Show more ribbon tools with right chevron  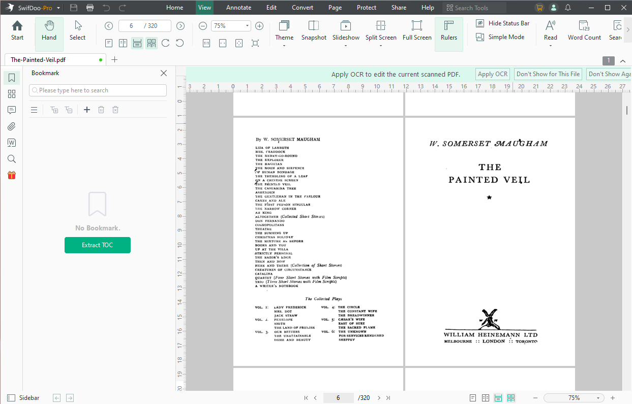(628, 29)
